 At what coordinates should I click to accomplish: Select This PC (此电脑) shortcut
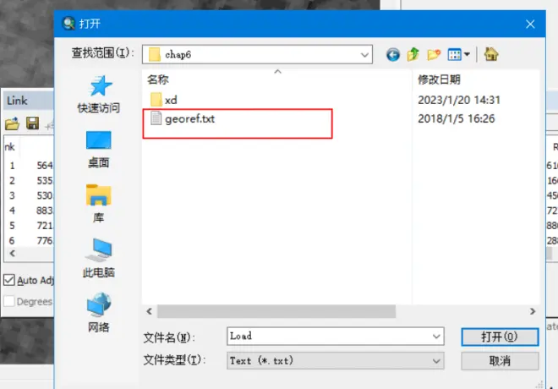click(x=99, y=258)
